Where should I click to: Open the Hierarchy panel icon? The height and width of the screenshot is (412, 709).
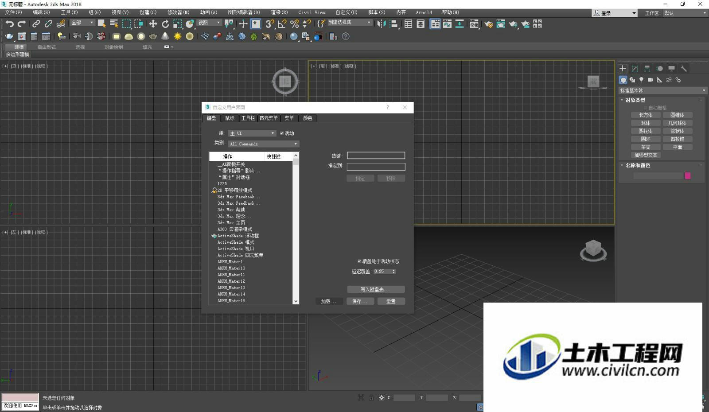pos(647,68)
